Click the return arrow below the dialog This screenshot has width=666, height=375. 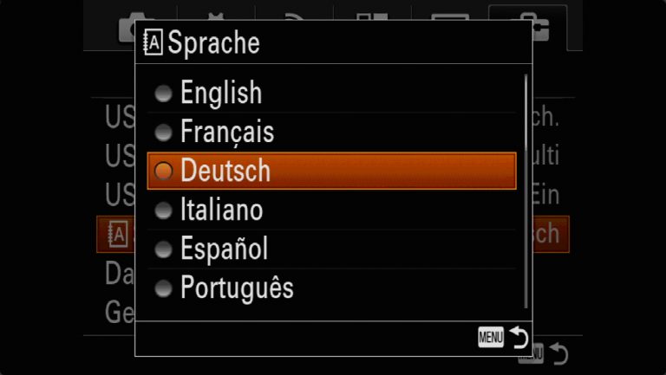(558, 353)
